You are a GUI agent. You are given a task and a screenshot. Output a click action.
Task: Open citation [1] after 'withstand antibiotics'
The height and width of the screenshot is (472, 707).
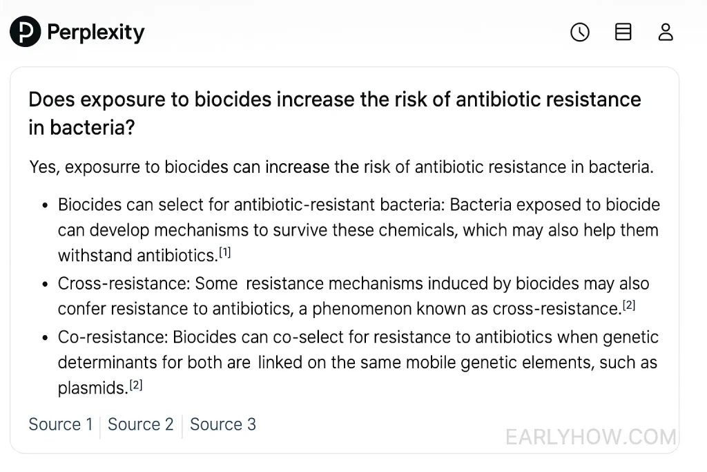click(225, 253)
